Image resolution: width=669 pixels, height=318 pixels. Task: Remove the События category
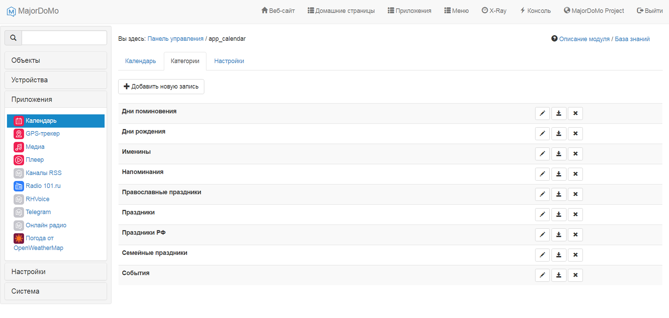[575, 275]
